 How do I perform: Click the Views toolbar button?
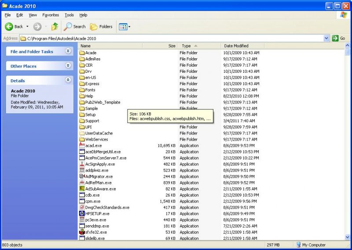tap(123, 27)
